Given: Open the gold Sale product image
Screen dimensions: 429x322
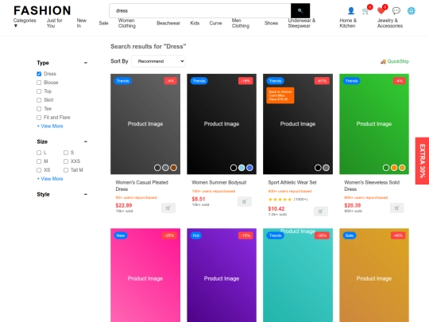Looking at the screenshot, I should (x=374, y=275).
